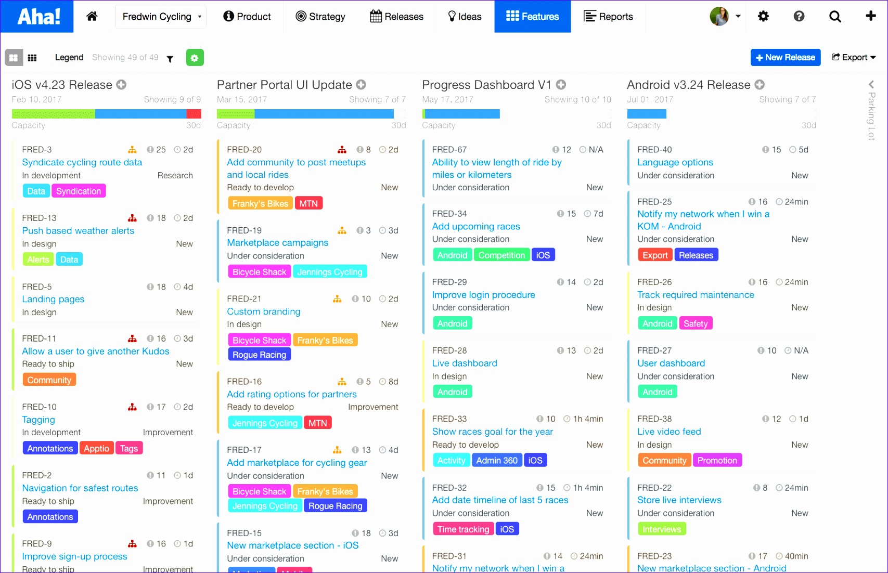Screen dimensions: 888x573
Task: Add feature to Android v3.24 Release plus icon
Action: coord(760,85)
